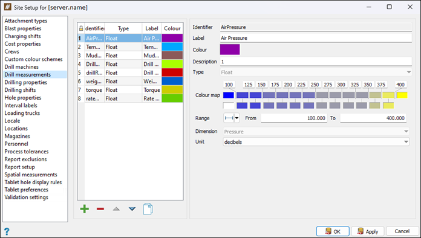
Task: Move the selected measurement up
Action: (116, 209)
